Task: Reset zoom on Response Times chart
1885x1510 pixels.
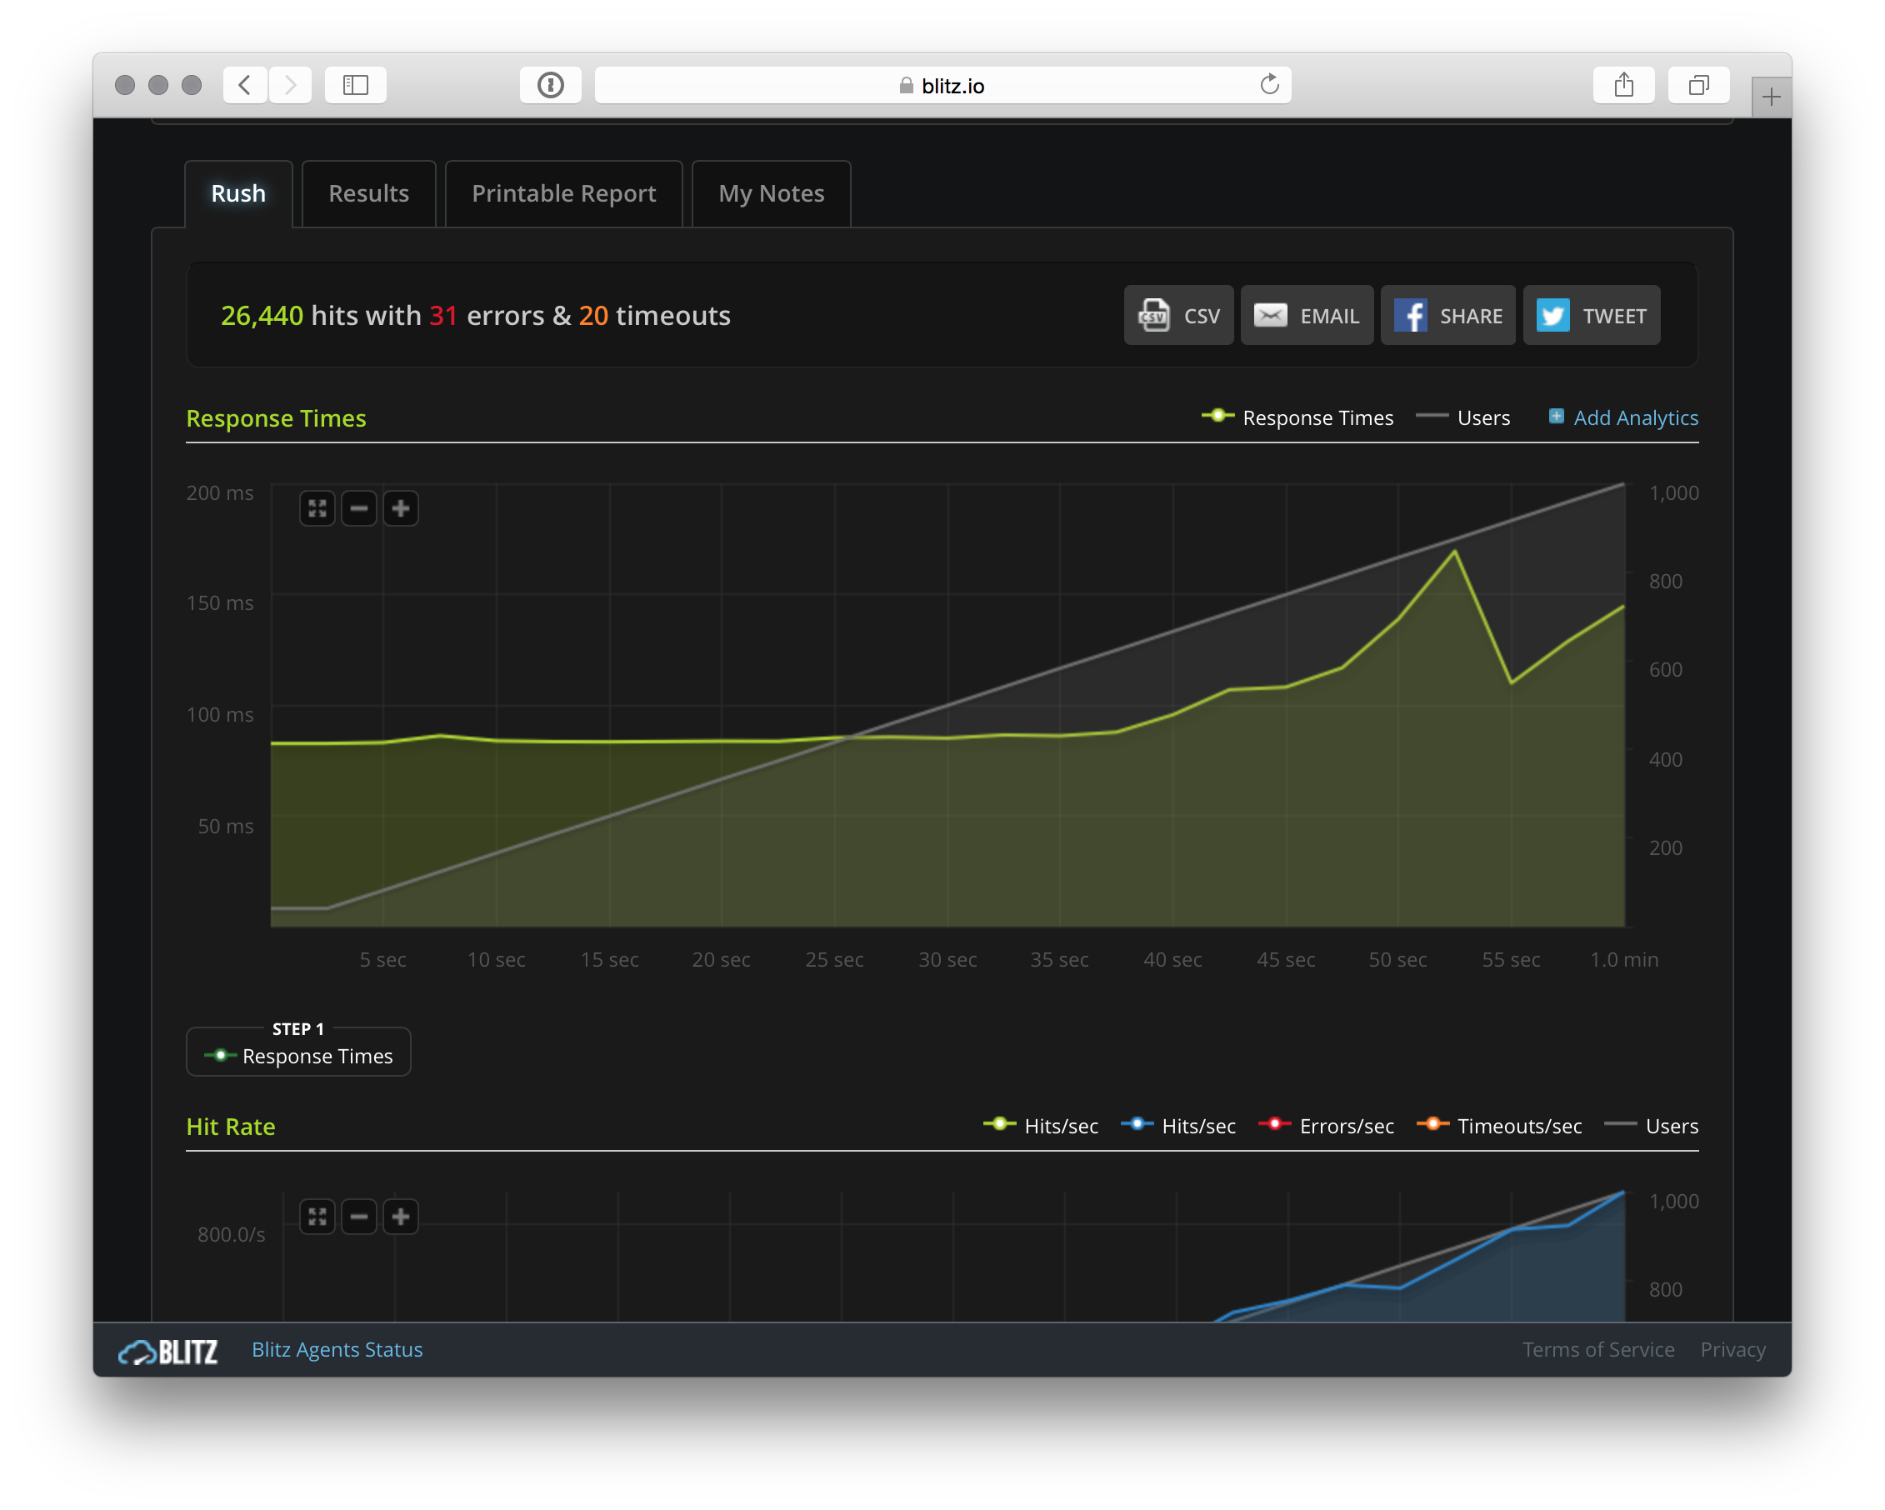Action: coord(317,509)
